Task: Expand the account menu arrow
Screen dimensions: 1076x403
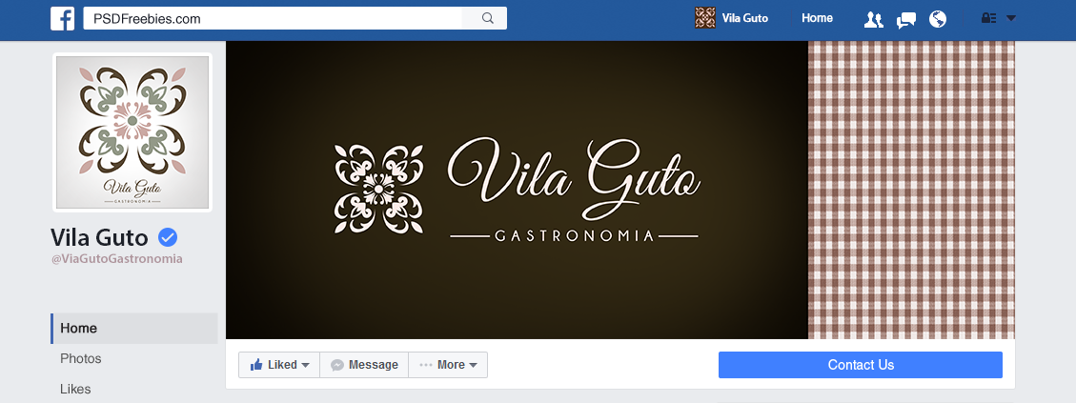Action: [1011, 18]
